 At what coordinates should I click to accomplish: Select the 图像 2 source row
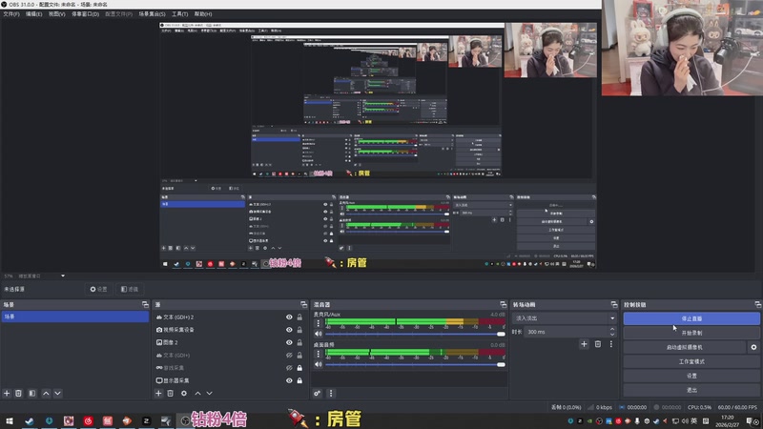coord(229,342)
